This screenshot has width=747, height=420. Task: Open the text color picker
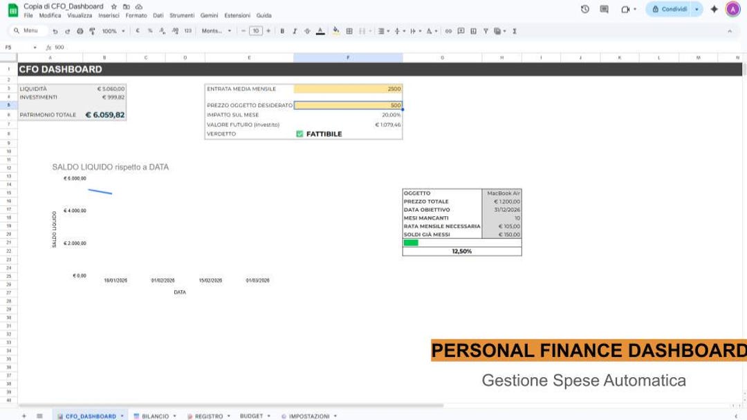pyautogui.click(x=320, y=31)
